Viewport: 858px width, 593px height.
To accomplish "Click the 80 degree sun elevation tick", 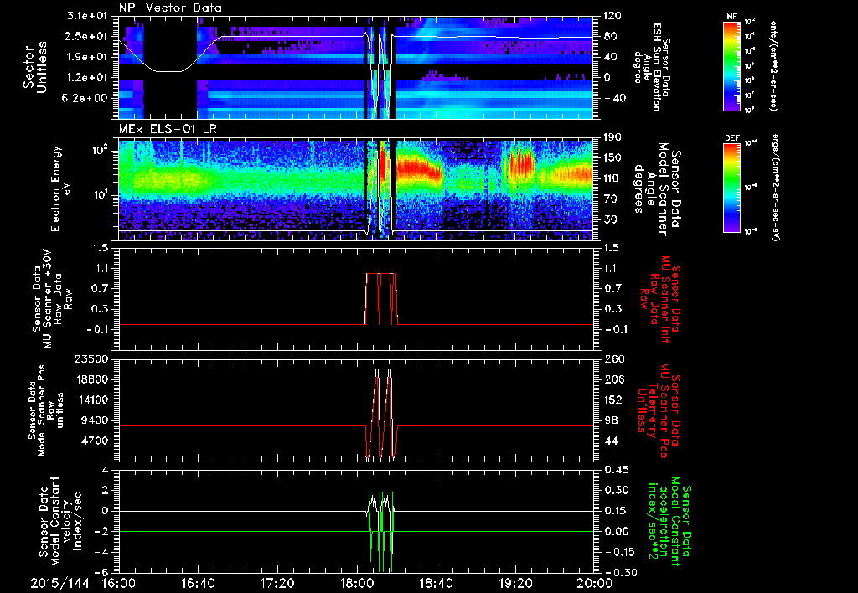I will [610, 36].
